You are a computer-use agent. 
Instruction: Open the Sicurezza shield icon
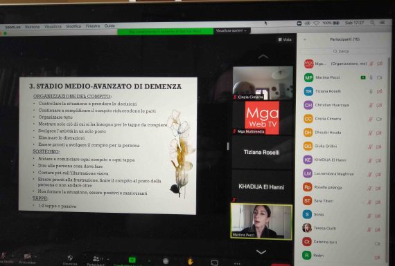click(x=70, y=258)
